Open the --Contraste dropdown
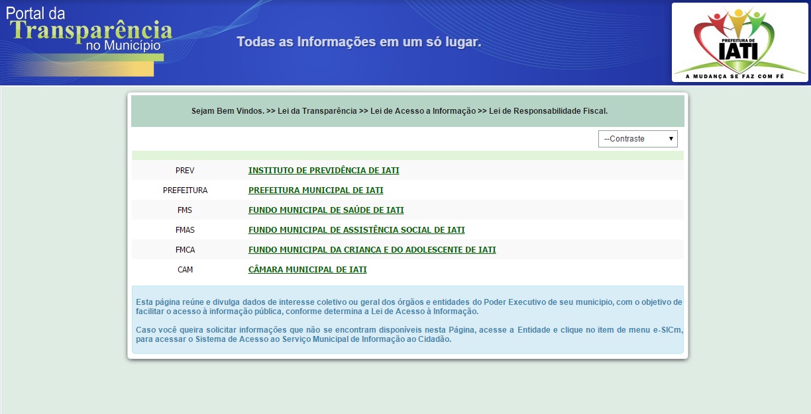The height and width of the screenshot is (414, 811). click(637, 139)
